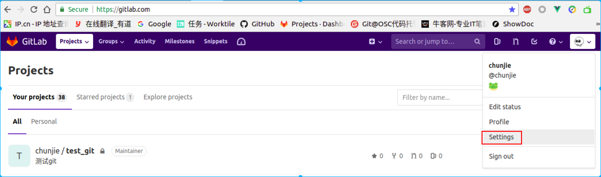Click the frog emoji status

click(x=493, y=86)
